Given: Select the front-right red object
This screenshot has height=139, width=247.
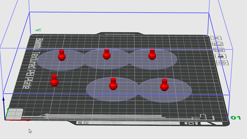Looking at the screenshot, I should 164,85.
